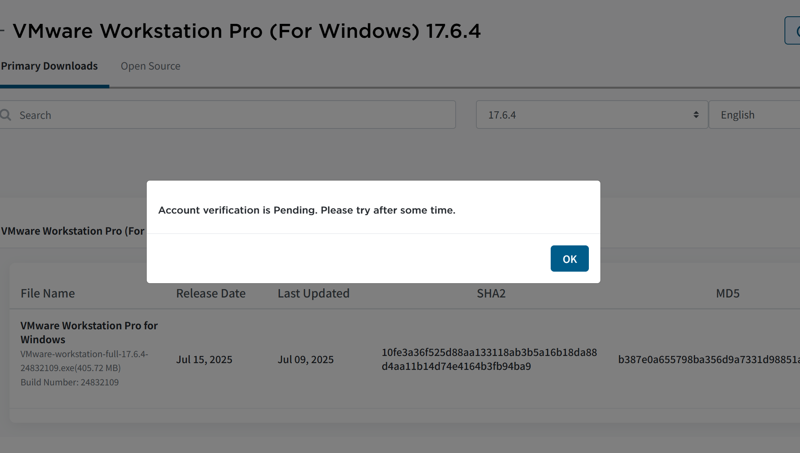Click the MD5 column header

click(x=728, y=293)
